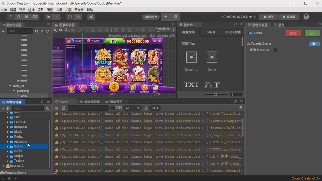Screen dimensions: 322x181
Task: Select the jackpot node
Action: coord(22,81)
